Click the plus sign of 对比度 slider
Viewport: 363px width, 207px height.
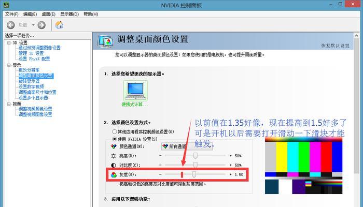(230, 165)
